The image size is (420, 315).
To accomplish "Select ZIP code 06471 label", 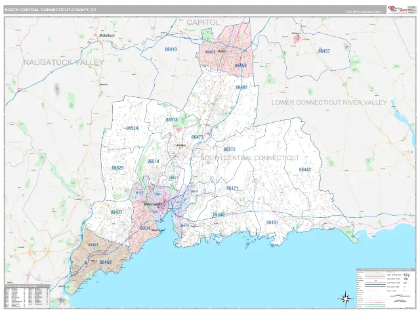I will pyautogui.click(x=232, y=188).
